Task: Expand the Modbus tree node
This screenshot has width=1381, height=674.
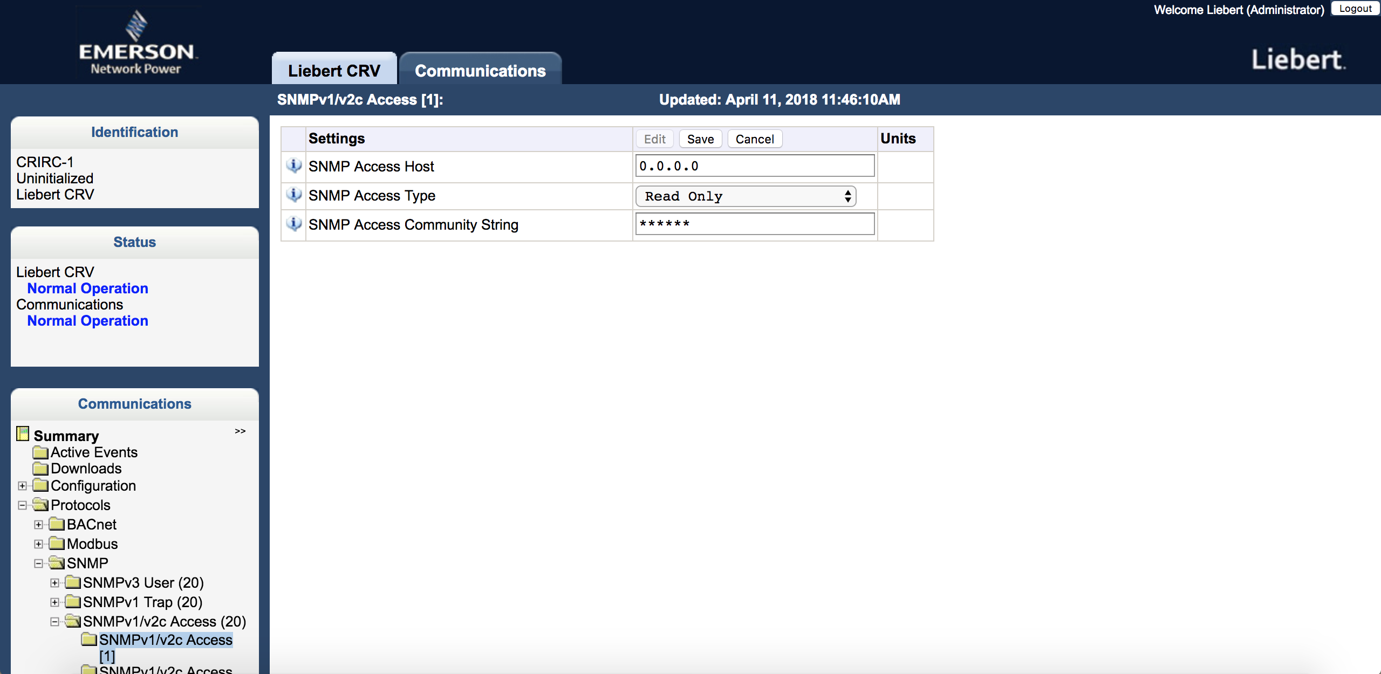Action: pos(39,544)
